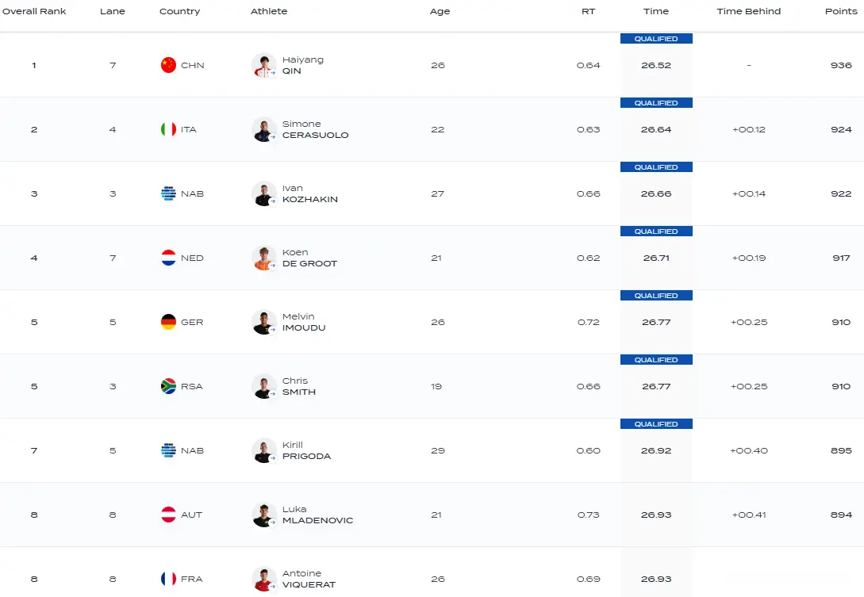
Task: Open Melvin Imoudu athlete profile link
Action: click(304, 322)
